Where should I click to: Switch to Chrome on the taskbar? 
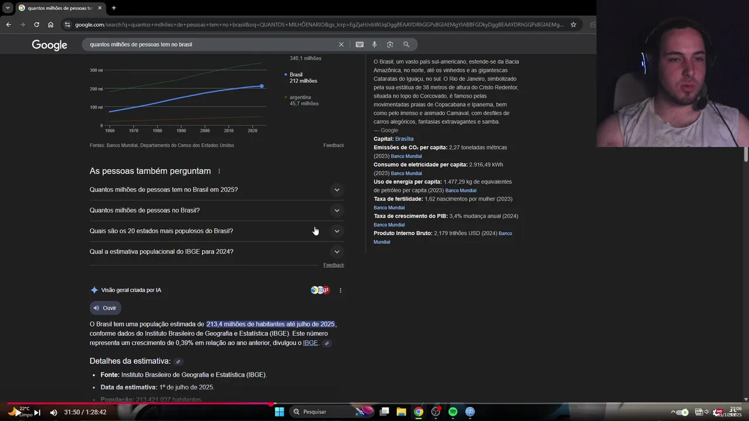tap(418, 412)
